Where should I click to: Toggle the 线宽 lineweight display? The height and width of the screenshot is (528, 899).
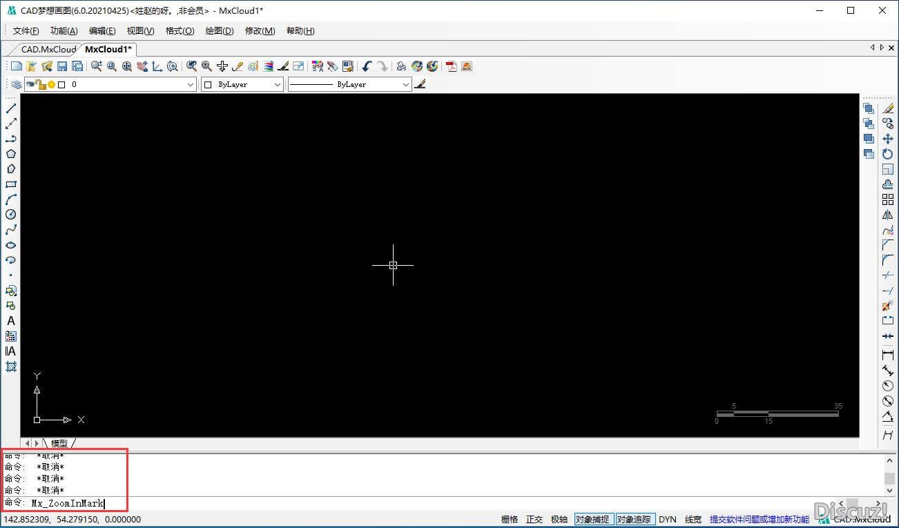click(693, 520)
